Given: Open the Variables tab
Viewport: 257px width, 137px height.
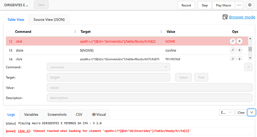Looking at the screenshot, I should pos(31,115).
